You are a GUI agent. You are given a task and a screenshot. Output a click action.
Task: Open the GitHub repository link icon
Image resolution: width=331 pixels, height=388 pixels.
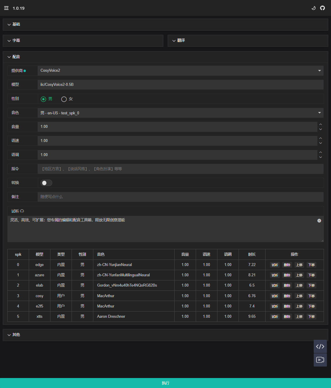pos(322,8)
